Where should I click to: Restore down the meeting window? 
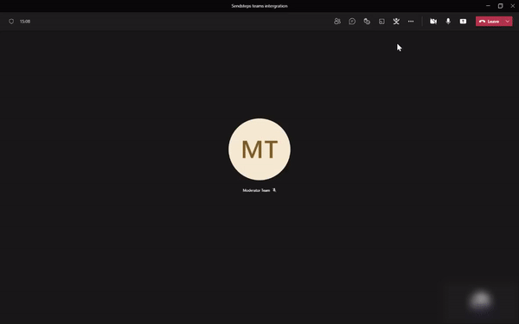[501, 6]
